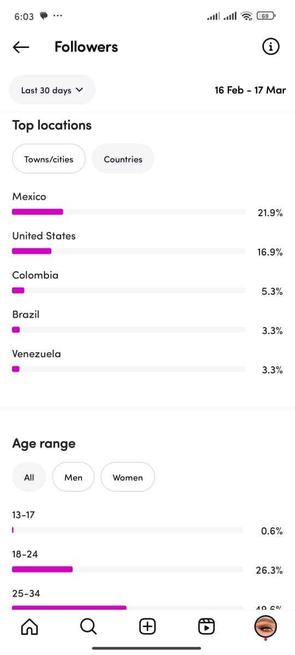The height and width of the screenshot is (655, 295).
Task: Select the All age range filter
Action: 29,477
